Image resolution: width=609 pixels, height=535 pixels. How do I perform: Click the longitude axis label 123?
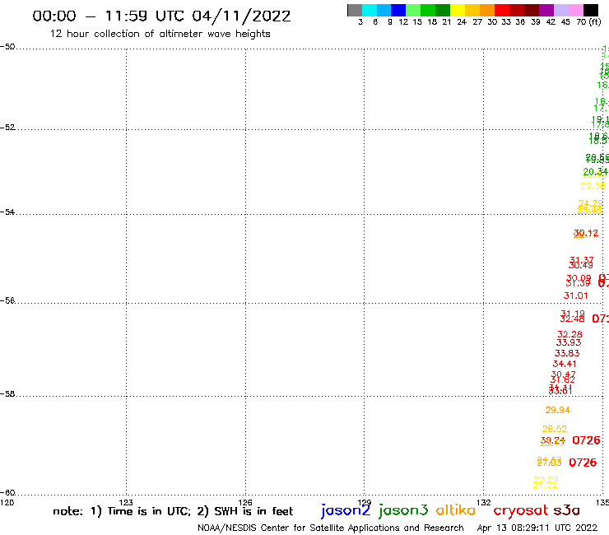pos(126,502)
